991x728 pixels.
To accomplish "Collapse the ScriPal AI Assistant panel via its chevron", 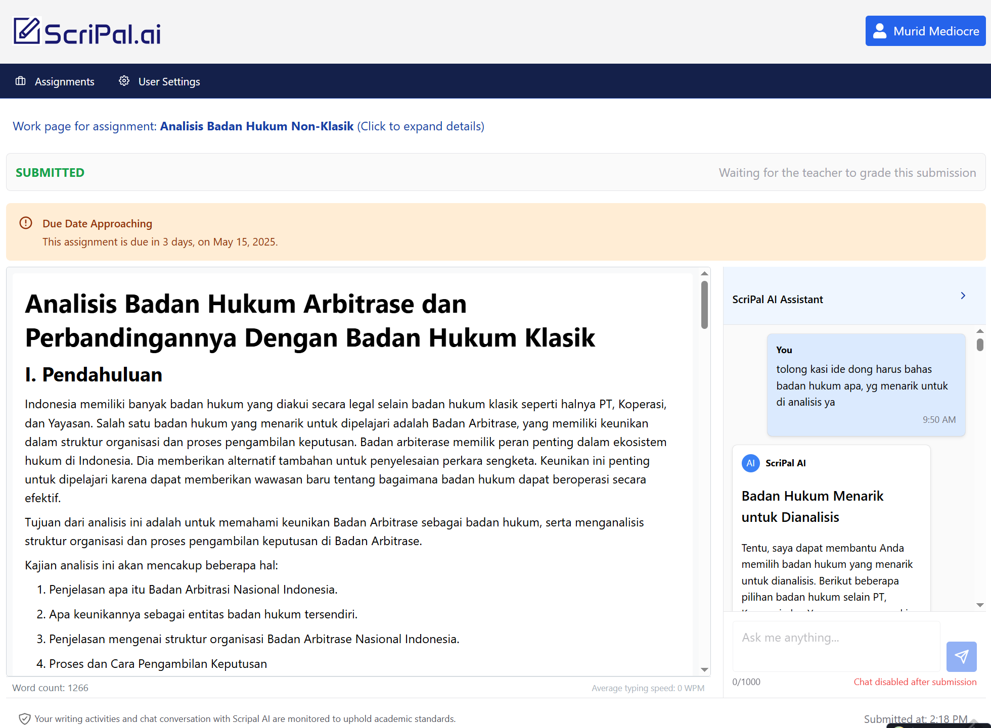I will (x=963, y=296).
